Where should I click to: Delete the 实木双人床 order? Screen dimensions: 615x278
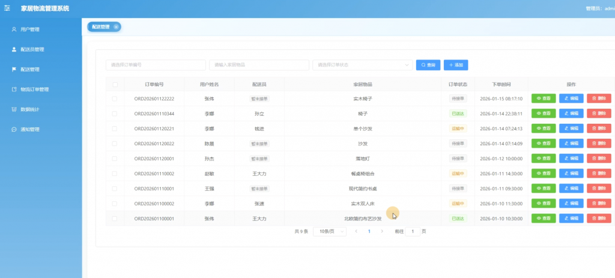pos(599,203)
